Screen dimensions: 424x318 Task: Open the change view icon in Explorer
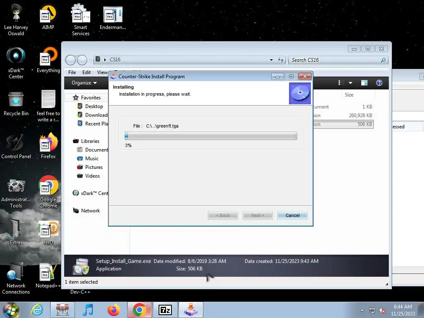coord(342,83)
